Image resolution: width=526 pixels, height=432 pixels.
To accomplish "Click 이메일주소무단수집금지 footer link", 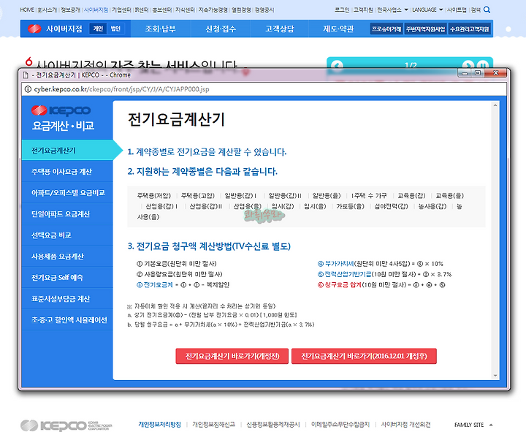I will pos(340,425).
